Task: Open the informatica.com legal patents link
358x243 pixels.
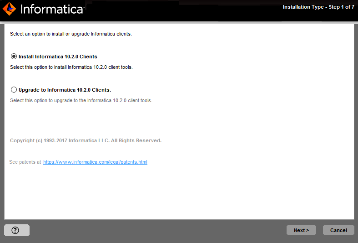Action: click(x=95, y=162)
